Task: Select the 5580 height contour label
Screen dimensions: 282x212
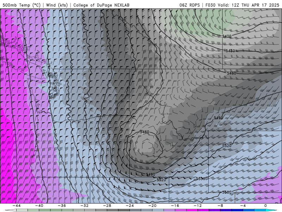Action: [x=227, y=192]
